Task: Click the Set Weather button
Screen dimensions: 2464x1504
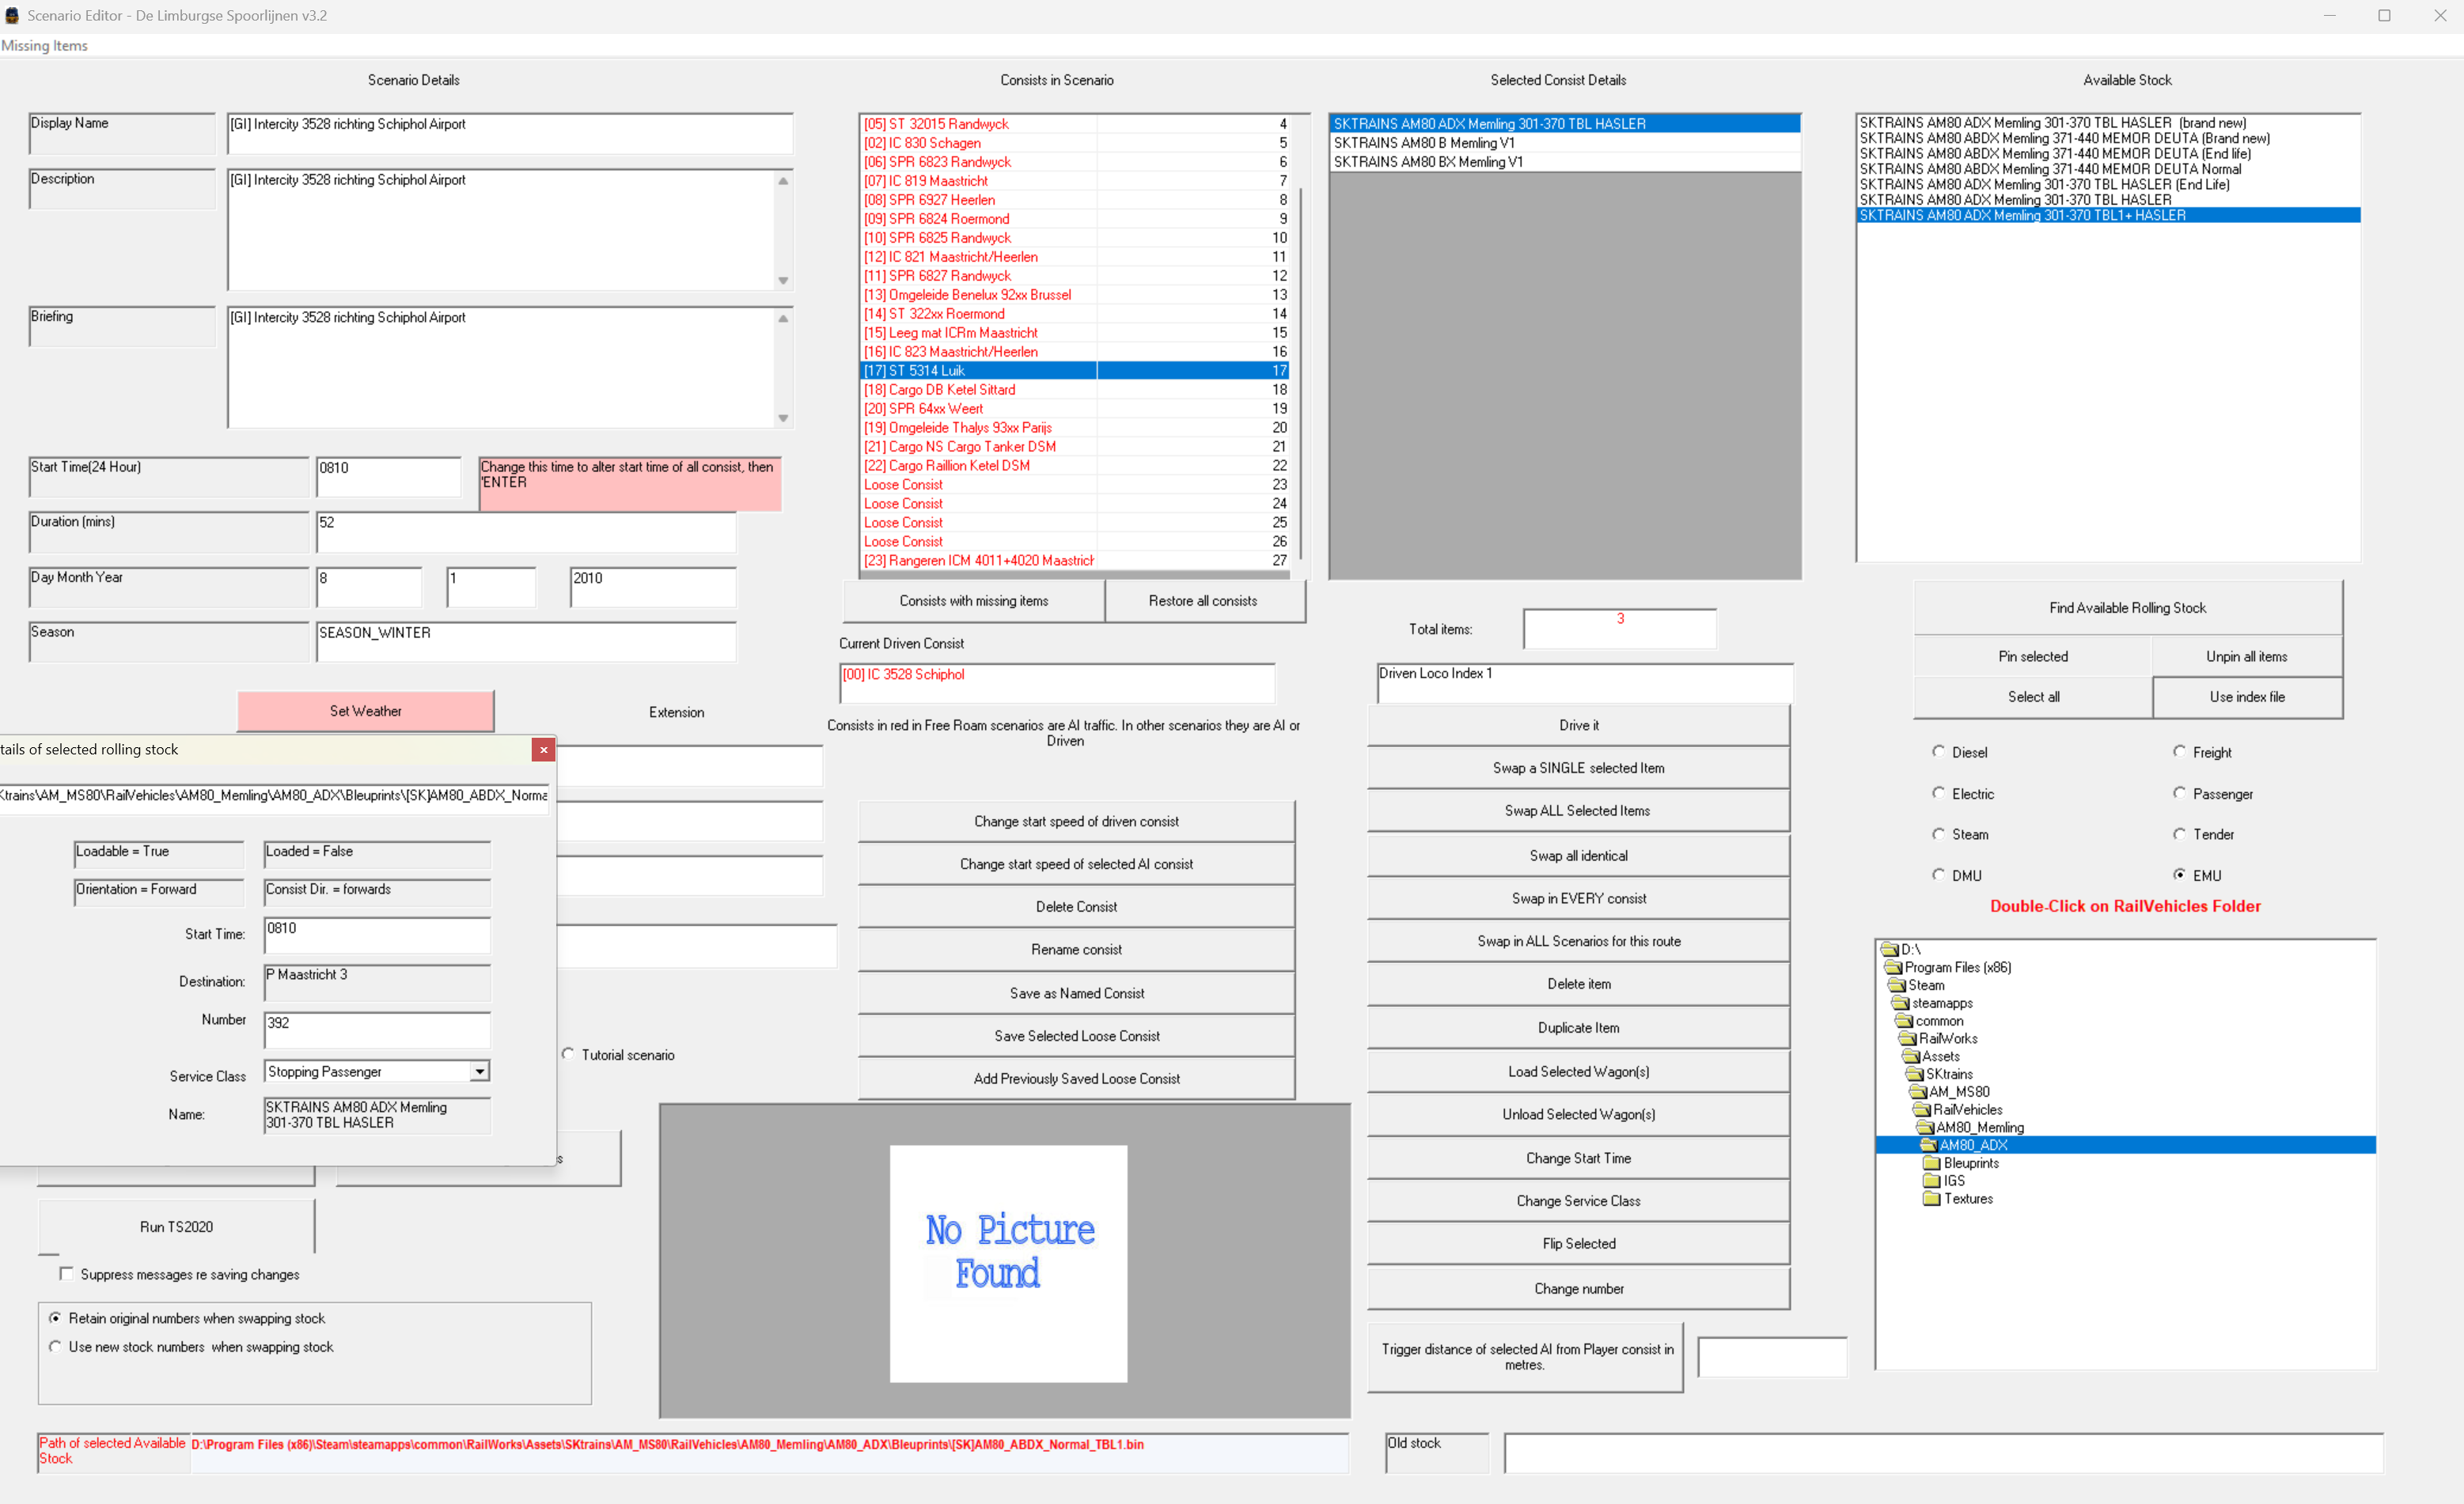Action: pos(365,712)
